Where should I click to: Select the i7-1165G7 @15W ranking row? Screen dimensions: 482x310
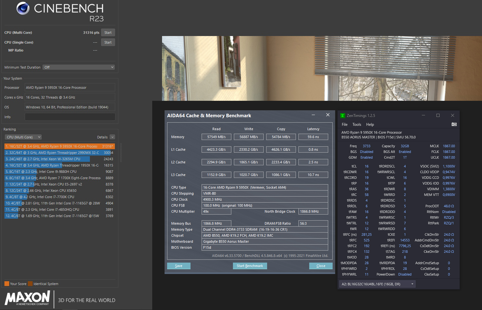[59, 216]
